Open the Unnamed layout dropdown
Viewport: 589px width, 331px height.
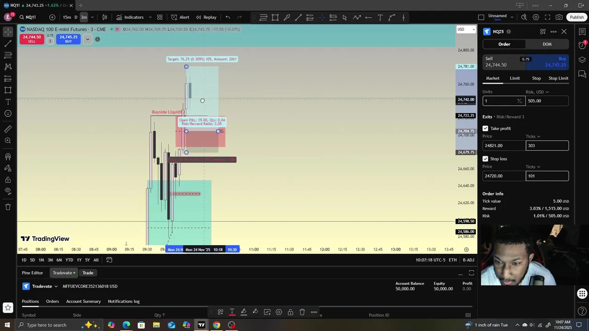pos(512,17)
